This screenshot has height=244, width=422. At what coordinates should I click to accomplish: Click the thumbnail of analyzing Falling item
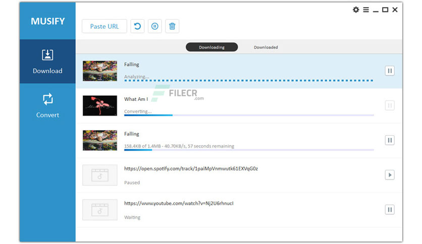[100, 71]
